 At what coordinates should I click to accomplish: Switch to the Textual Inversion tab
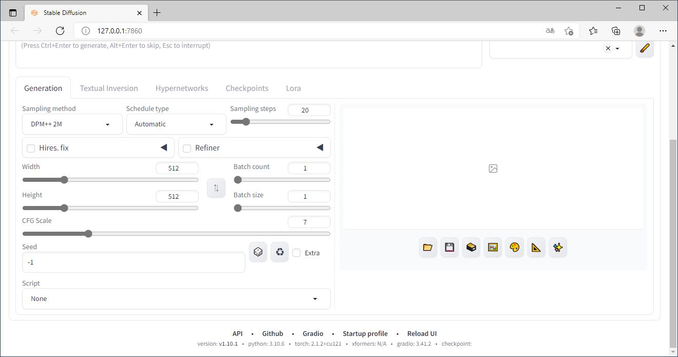pos(109,88)
